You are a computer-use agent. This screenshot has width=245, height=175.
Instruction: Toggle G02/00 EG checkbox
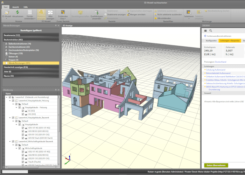[23, 155]
